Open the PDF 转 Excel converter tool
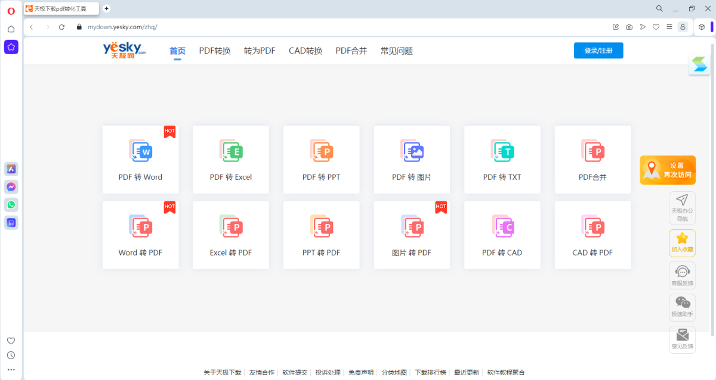716x380 pixels. pos(231,159)
